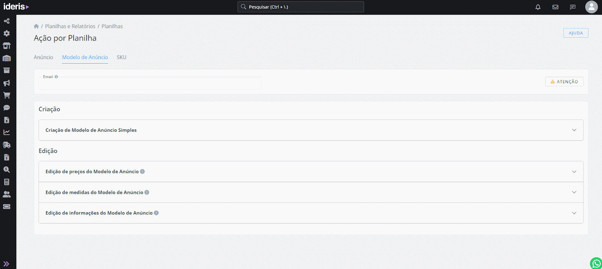
Task: Click the ATENÇÃO warning button
Action: [x=564, y=82]
